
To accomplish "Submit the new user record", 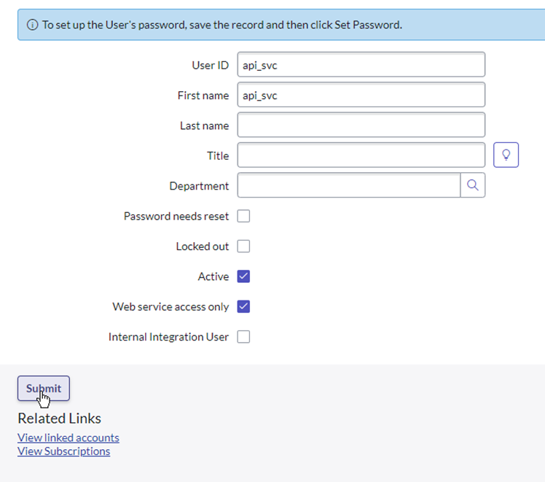I will 44,388.
